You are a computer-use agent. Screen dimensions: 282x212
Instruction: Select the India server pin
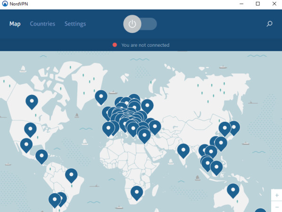[183, 151]
